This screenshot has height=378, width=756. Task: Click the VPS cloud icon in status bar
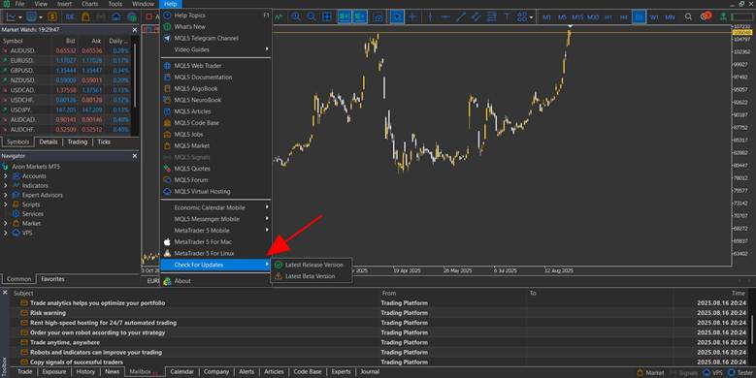[x=707, y=372]
